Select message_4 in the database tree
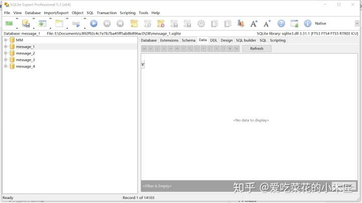 pos(25,67)
